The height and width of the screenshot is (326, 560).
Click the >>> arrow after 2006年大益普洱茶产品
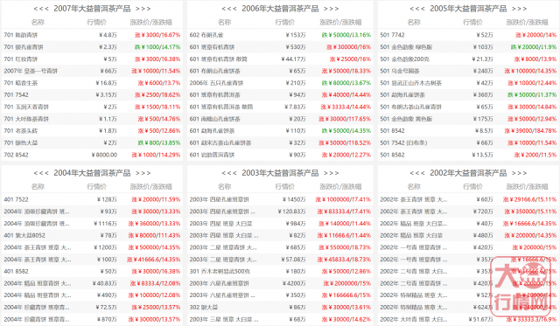(x=332, y=9)
